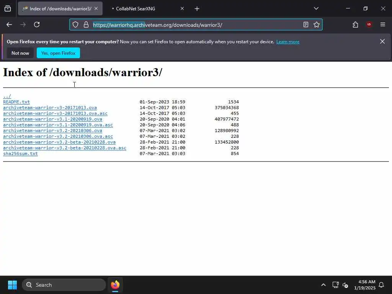
Task: Expand the list all tabs chevron
Action: click(316, 8)
